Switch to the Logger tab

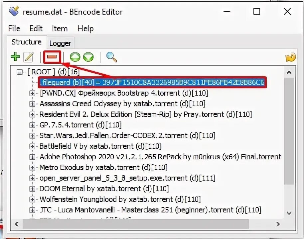[60, 43]
